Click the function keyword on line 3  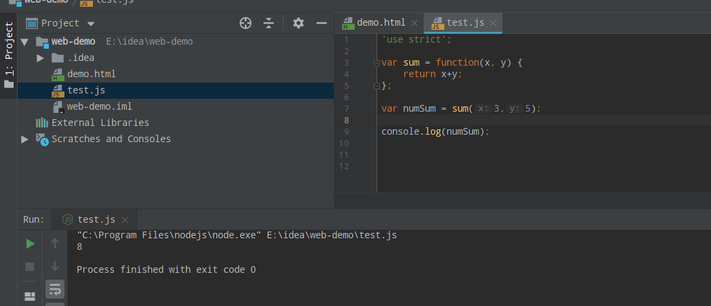click(x=457, y=62)
